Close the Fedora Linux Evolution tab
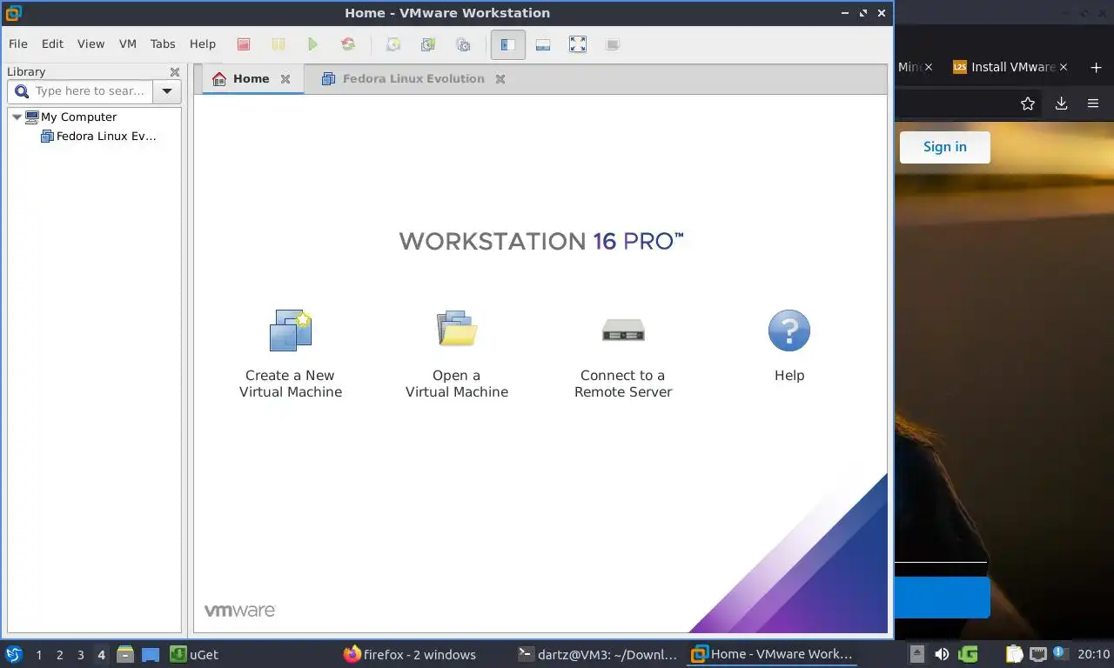Image resolution: width=1114 pixels, height=668 pixels. click(x=500, y=79)
